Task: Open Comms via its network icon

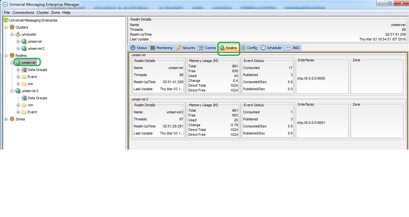Action: (x=201, y=48)
